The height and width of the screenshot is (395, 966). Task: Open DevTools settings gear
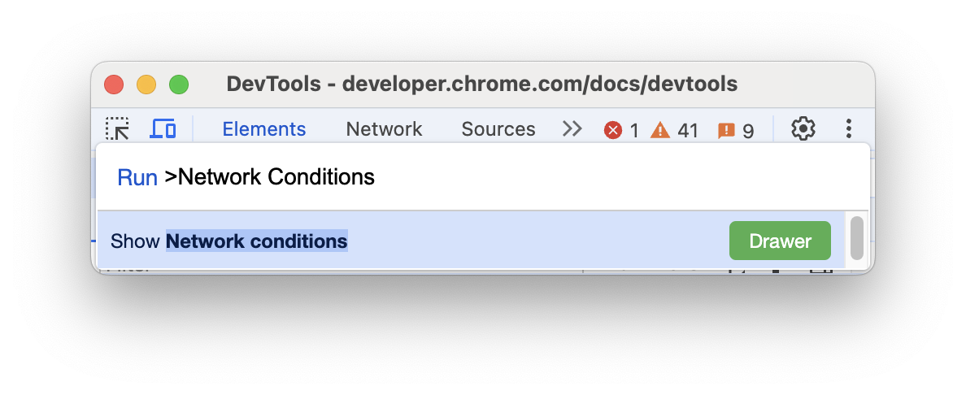(803, 129)
